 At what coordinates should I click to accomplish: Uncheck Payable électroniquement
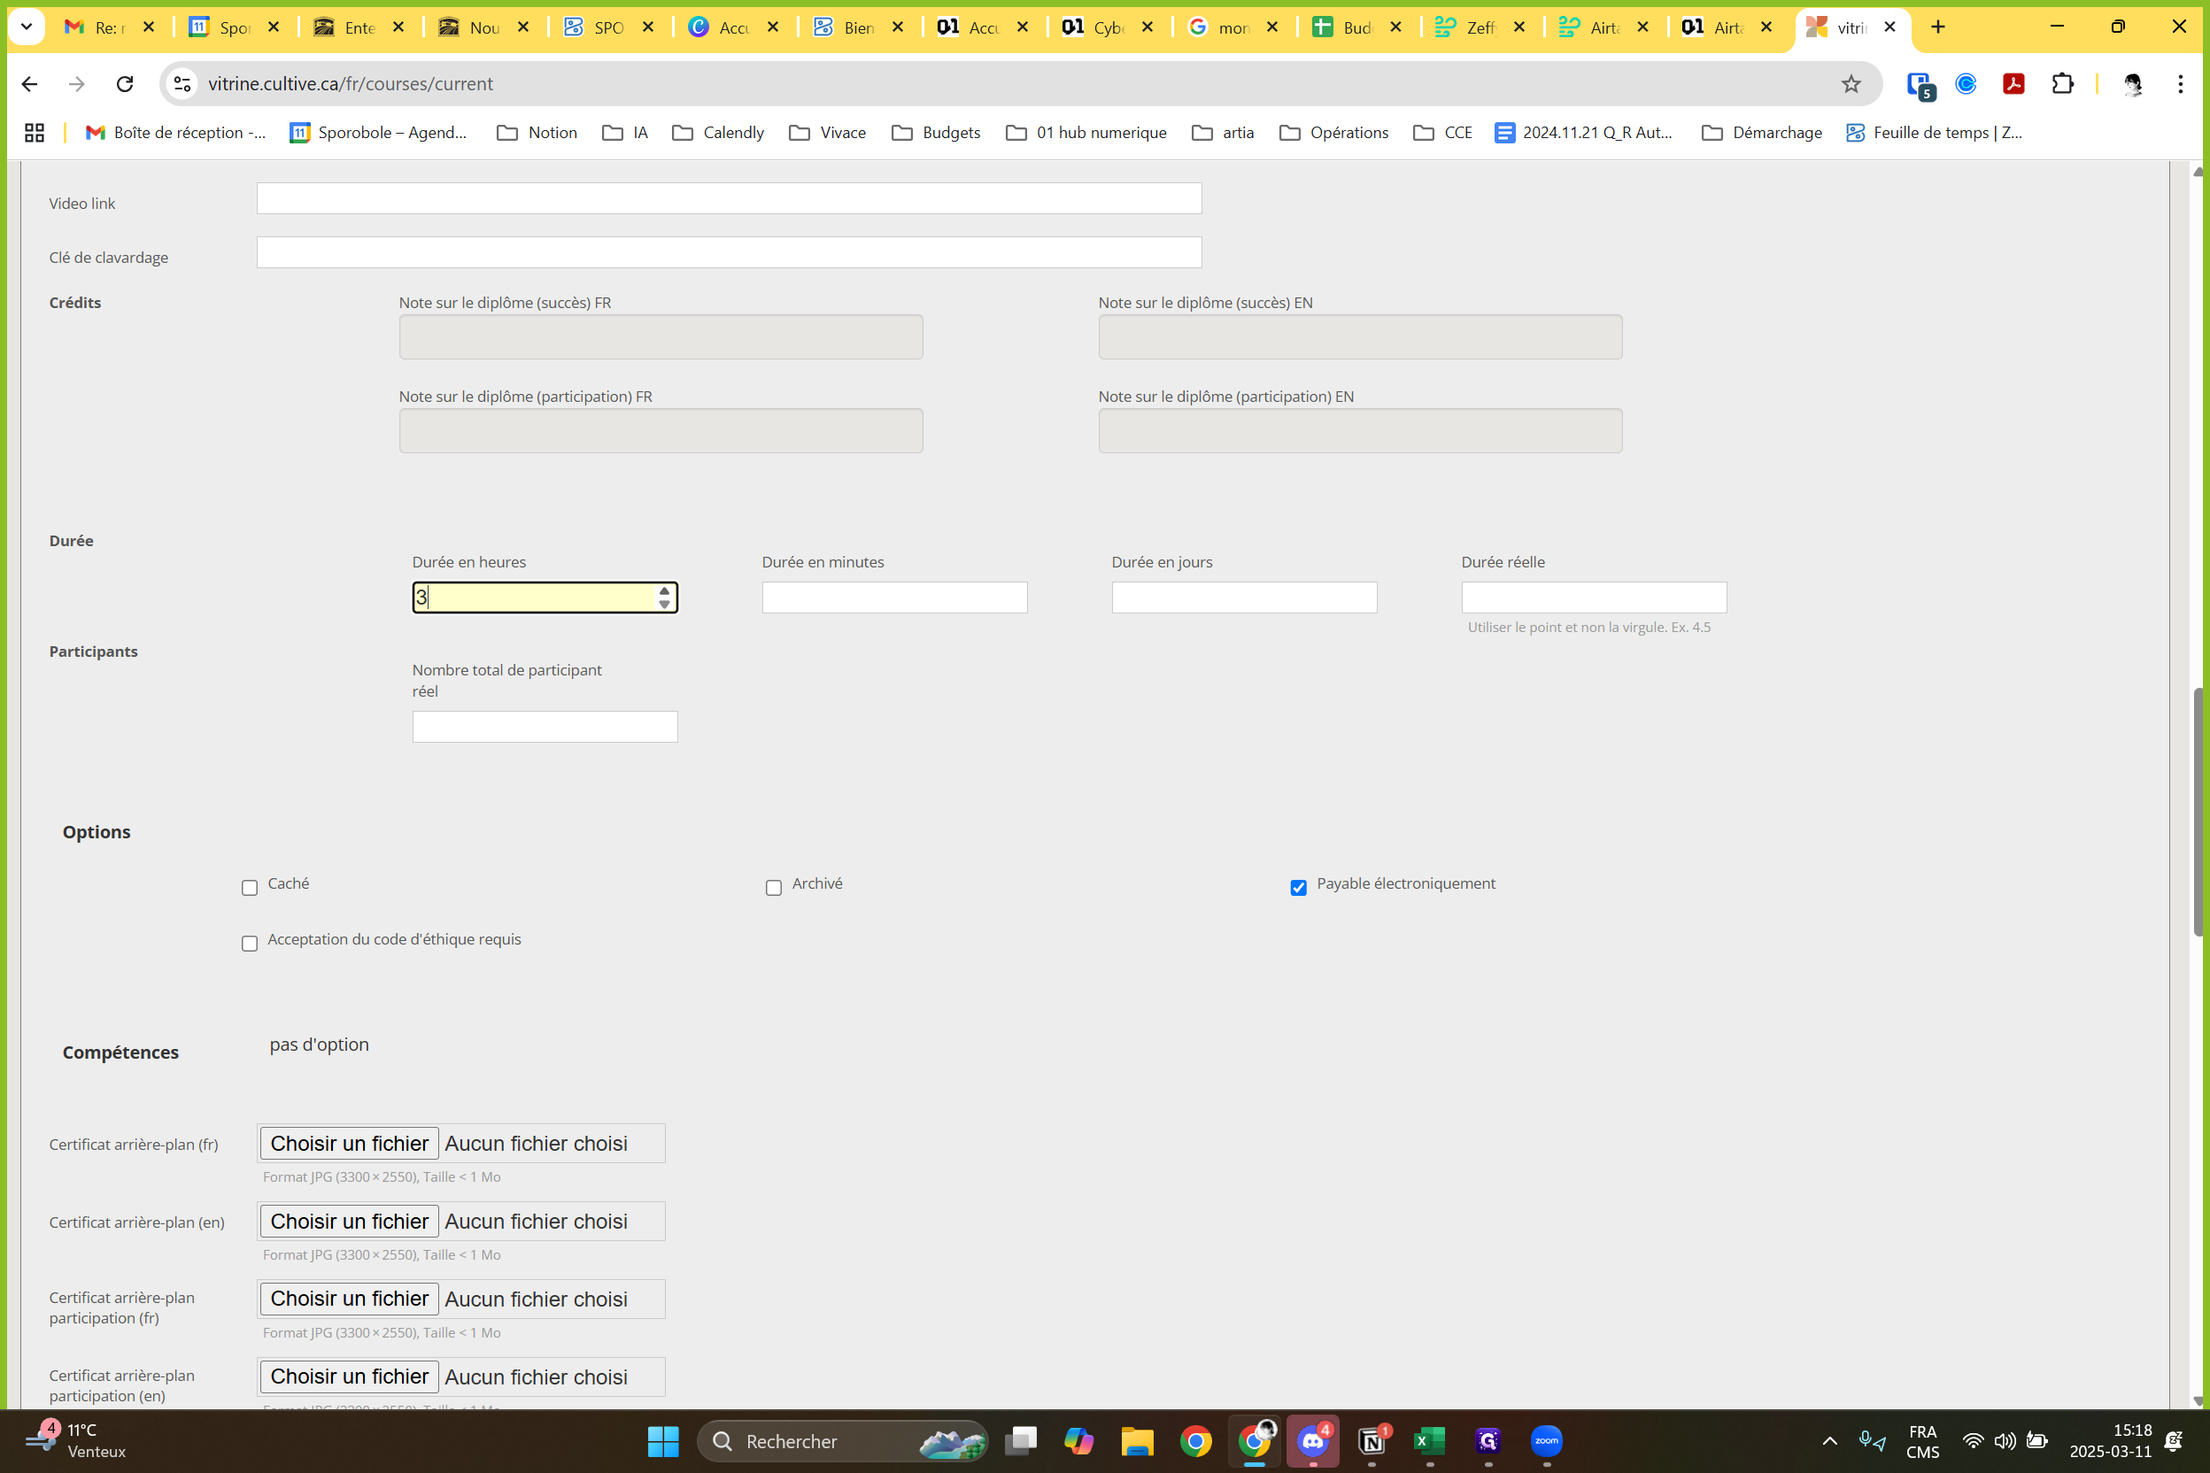pyautogui.click(x=1298, y=888)
